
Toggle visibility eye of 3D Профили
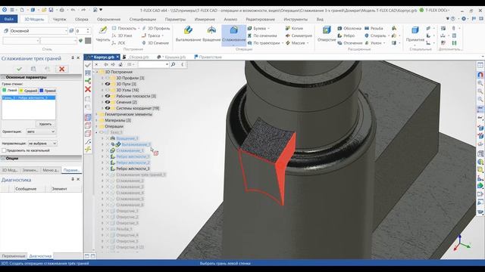coord(108,78)
